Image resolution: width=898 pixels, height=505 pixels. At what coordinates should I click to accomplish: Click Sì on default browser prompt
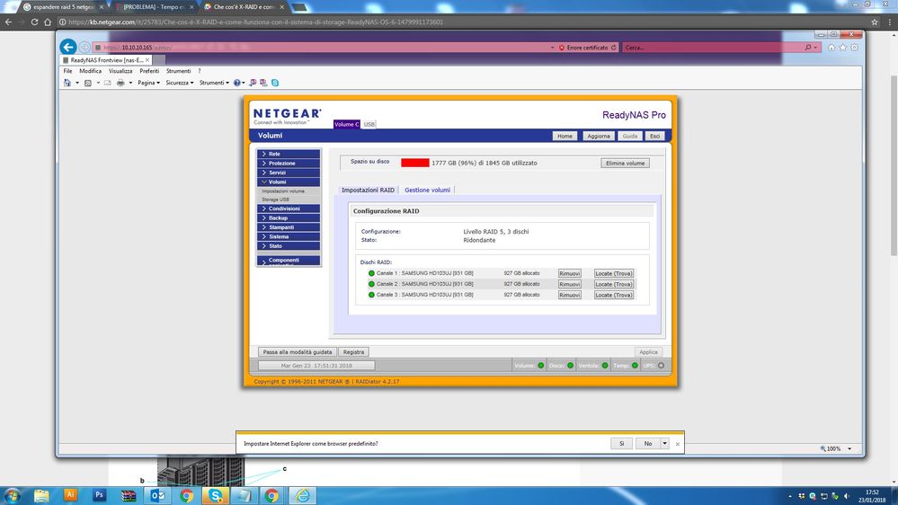[x=621, y=443]
